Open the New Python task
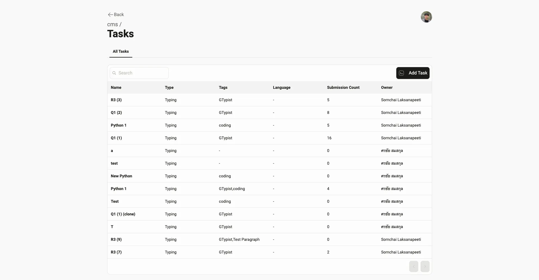Viewport: 539px width, 280px height. 121,176
